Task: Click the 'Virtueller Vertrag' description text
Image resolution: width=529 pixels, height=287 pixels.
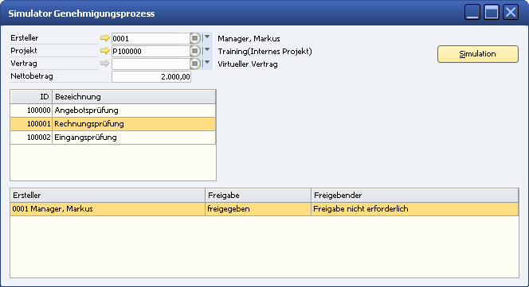Action: [248, 64]
